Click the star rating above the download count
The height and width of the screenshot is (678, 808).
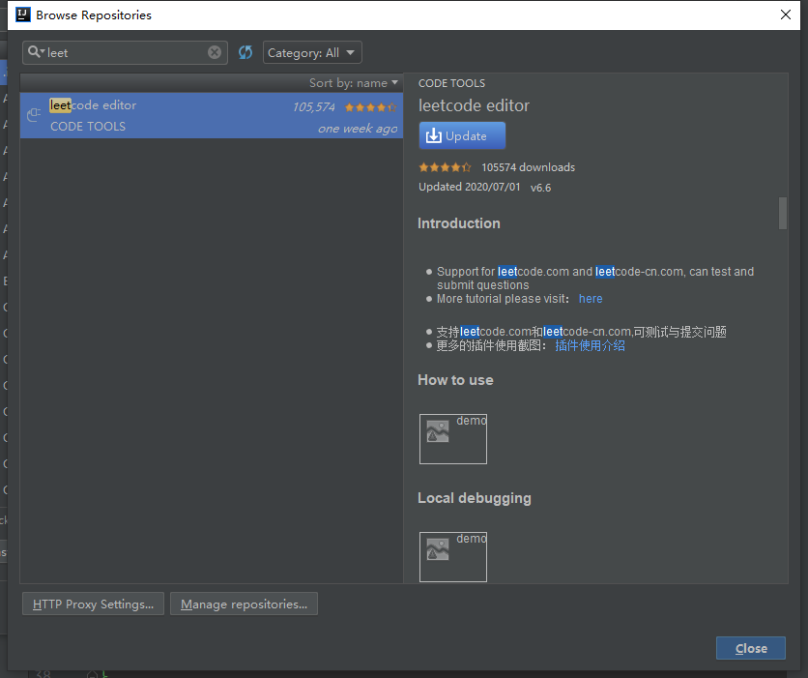445,167
